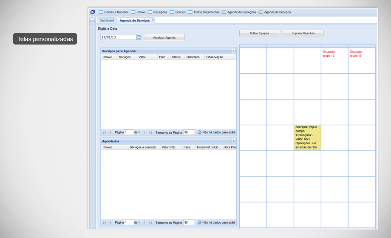Go to last page in Agendados grid
The width and height of the screenshot is (391, 238).
(x=150, y=222)
